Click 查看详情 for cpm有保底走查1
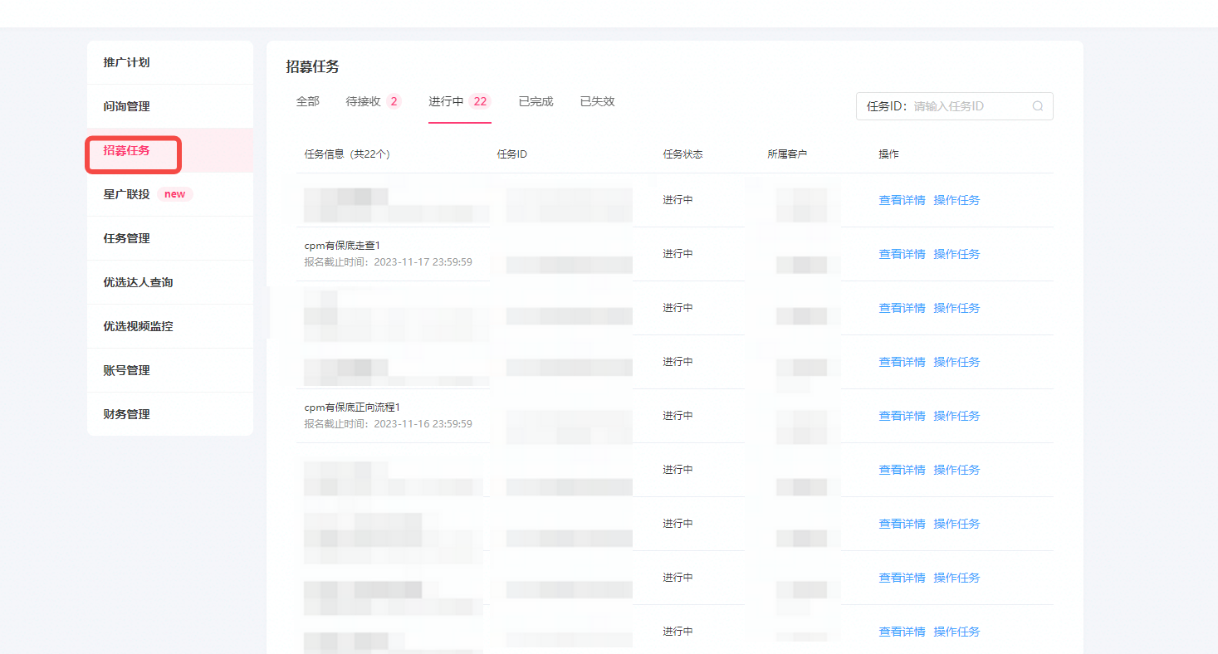The image size is (1218, 654). click(x=902, y=254)
